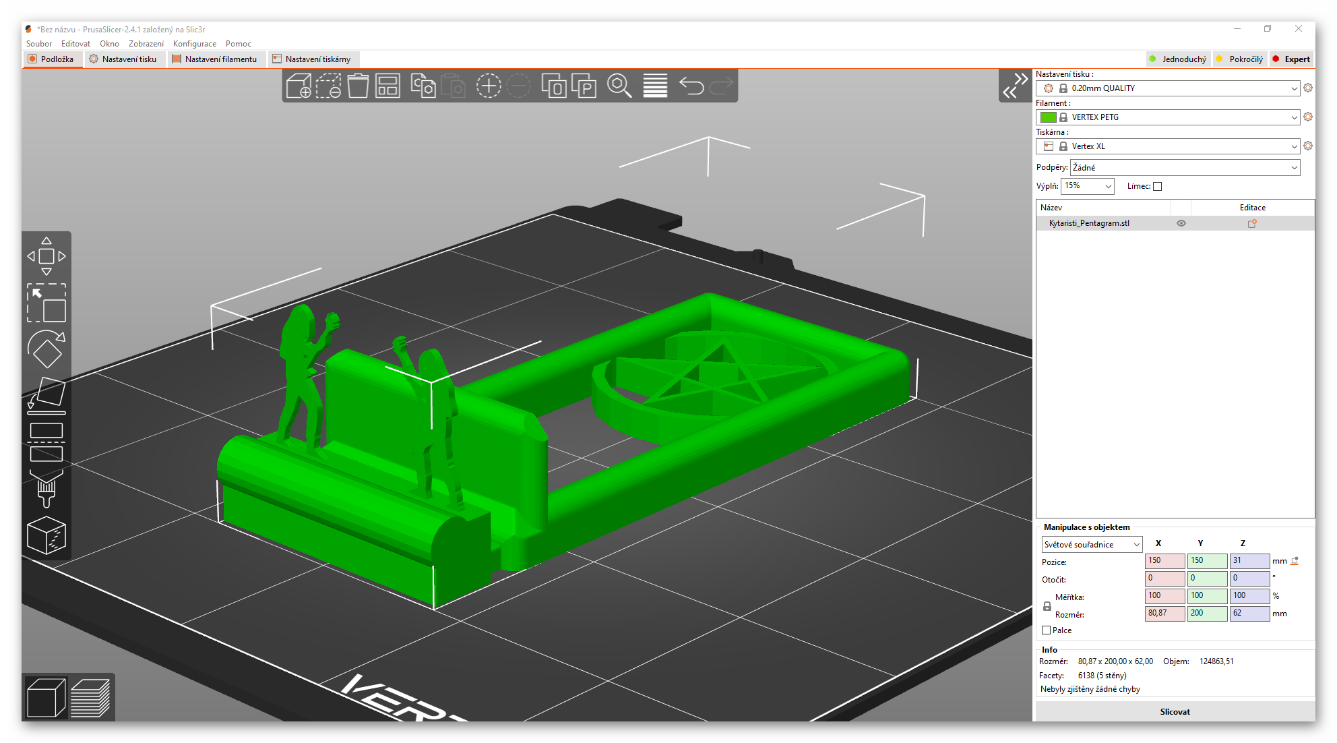The image size is (1337, 743).
Task: Open the Vertex XL printer dropdown
Action: [1168, 146]
